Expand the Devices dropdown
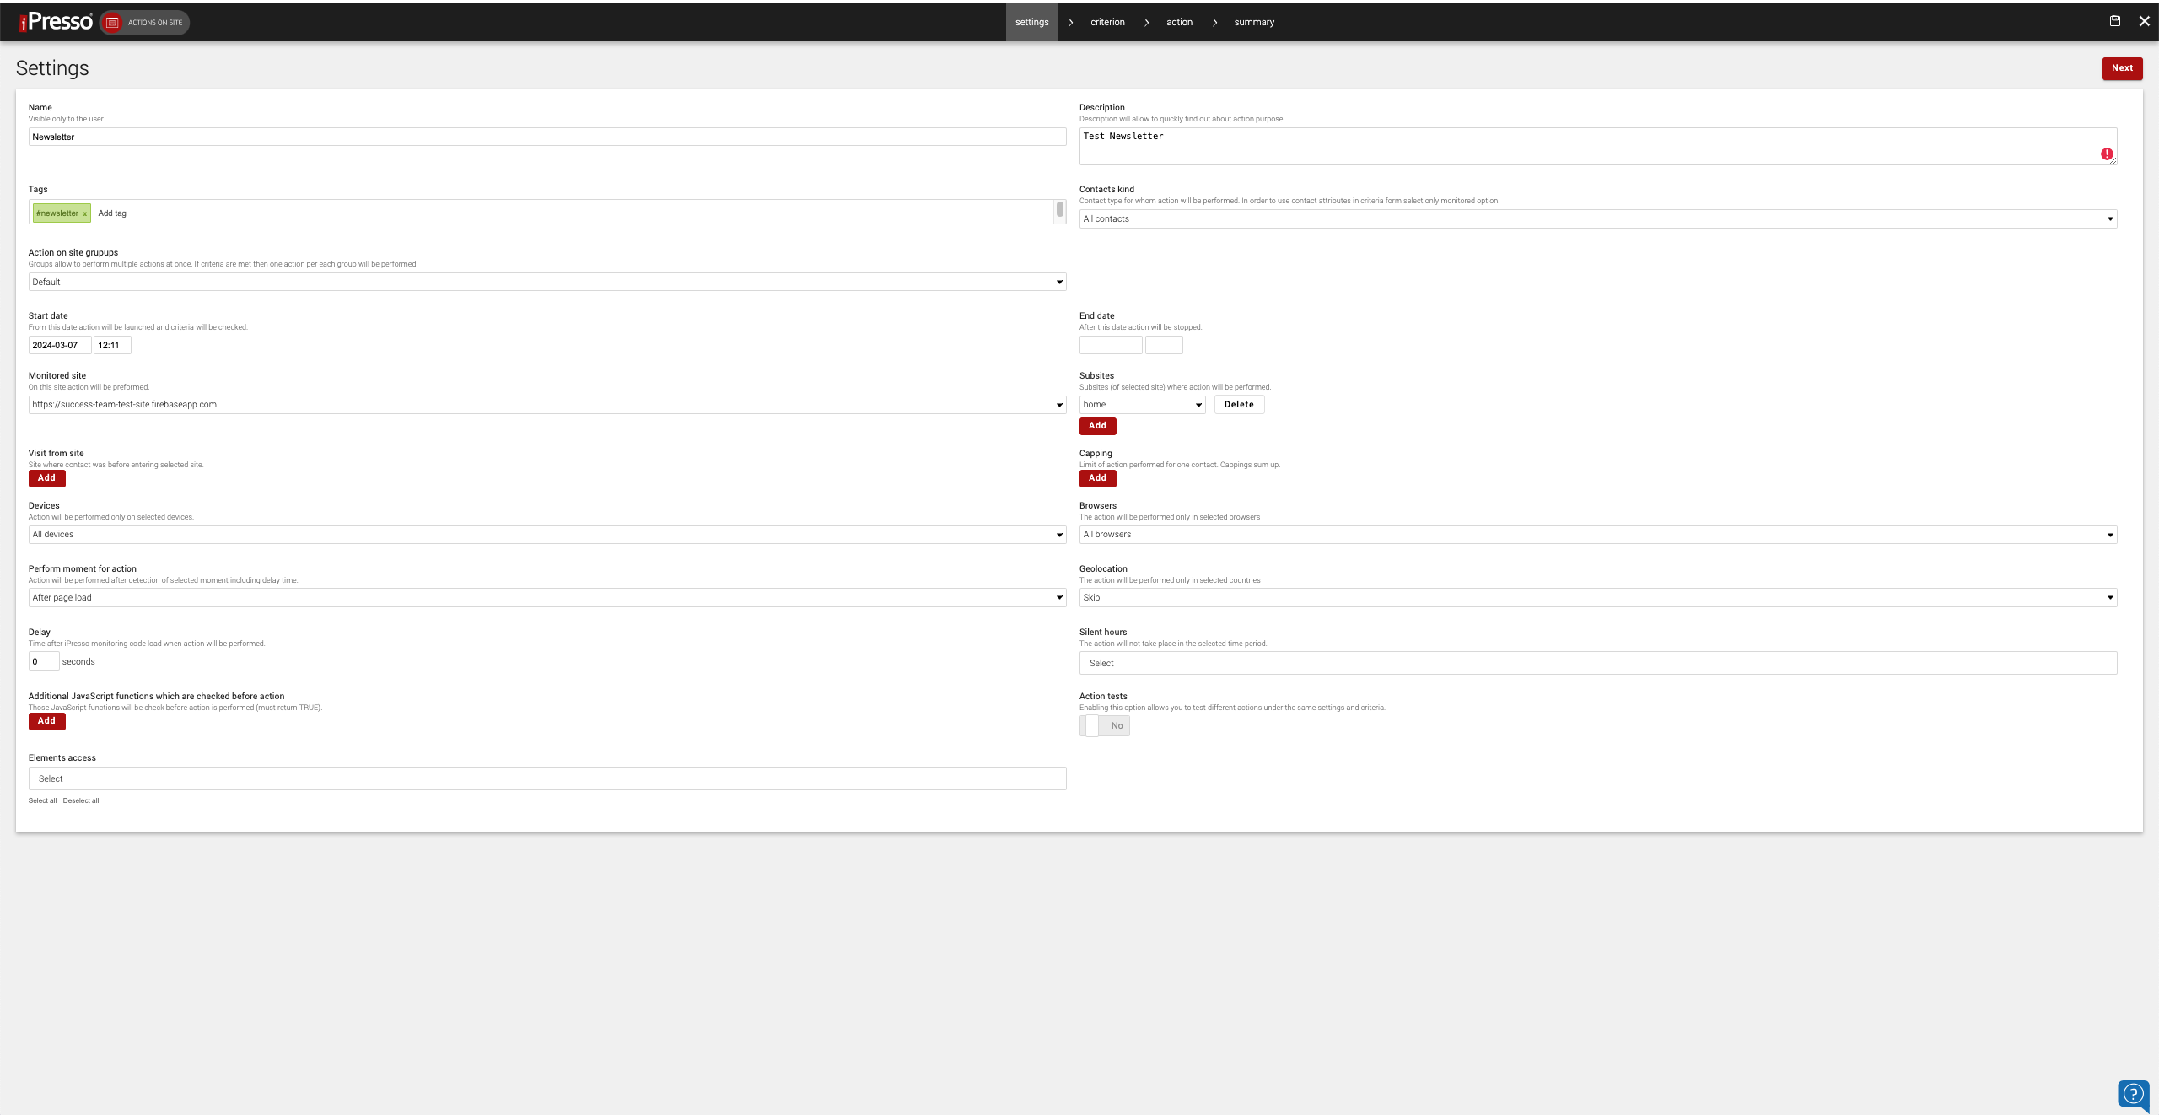2159x1115 pixels. (546, 535)
